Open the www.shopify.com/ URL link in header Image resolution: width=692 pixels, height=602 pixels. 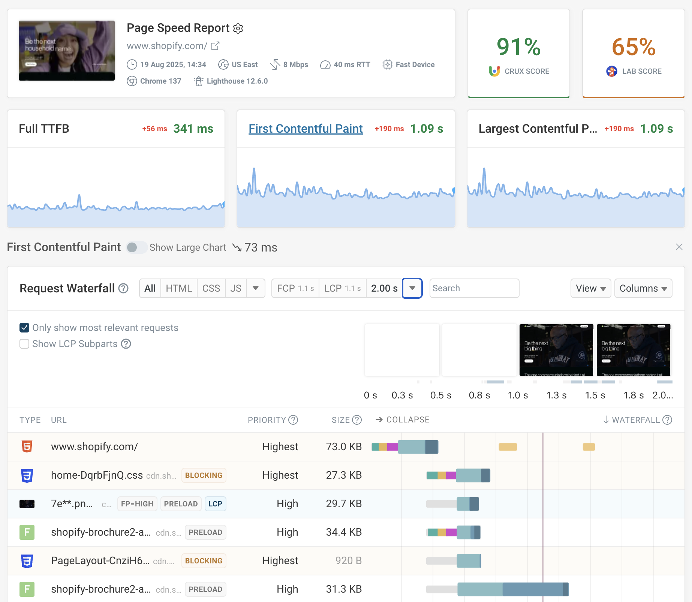click(167, 46)
